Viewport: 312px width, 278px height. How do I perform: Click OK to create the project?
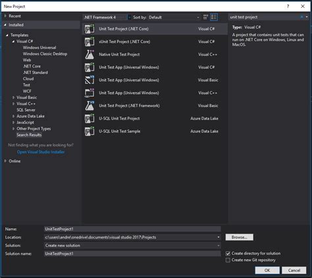tap(267, 270)
